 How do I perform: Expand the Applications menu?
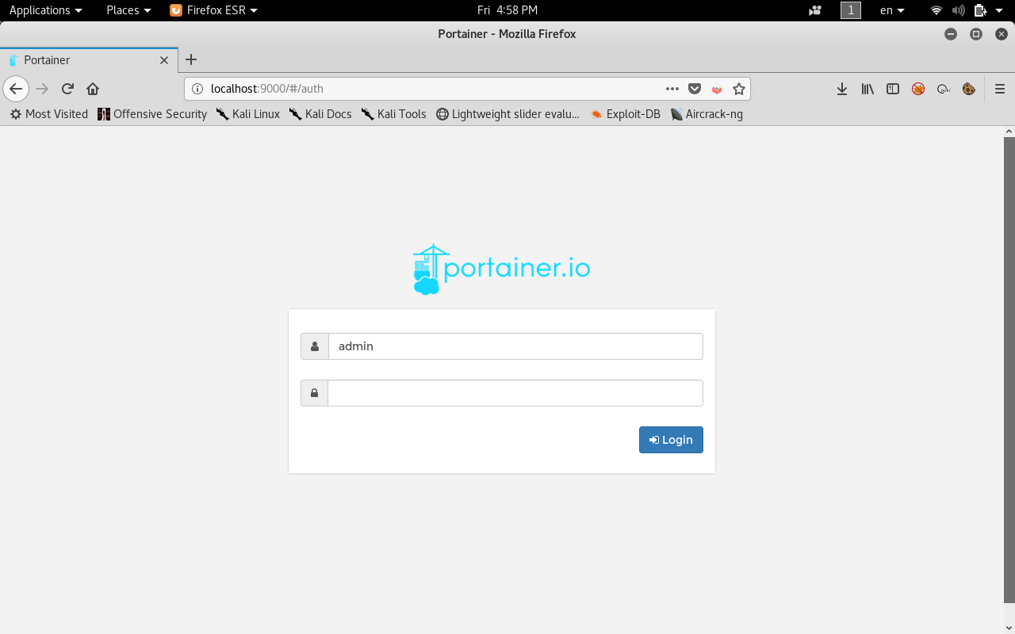pyautogui.click(x=45, y=10)
